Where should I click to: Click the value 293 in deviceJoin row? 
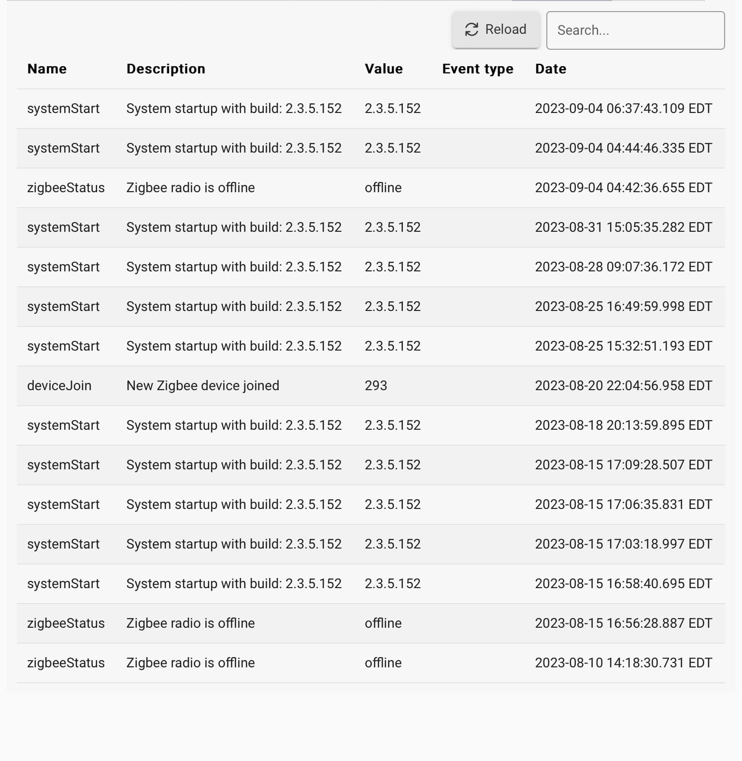click(376, 386)
